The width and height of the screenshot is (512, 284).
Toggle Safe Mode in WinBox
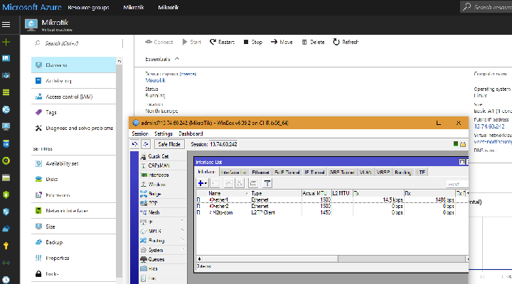pyautogui.click(x=169, y=144)
